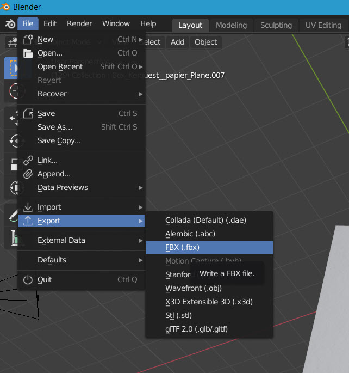Switch to the Modeling workspace tab
This screenshot has width=349, height=373.
pyautogui.click(x=231, y=25)
